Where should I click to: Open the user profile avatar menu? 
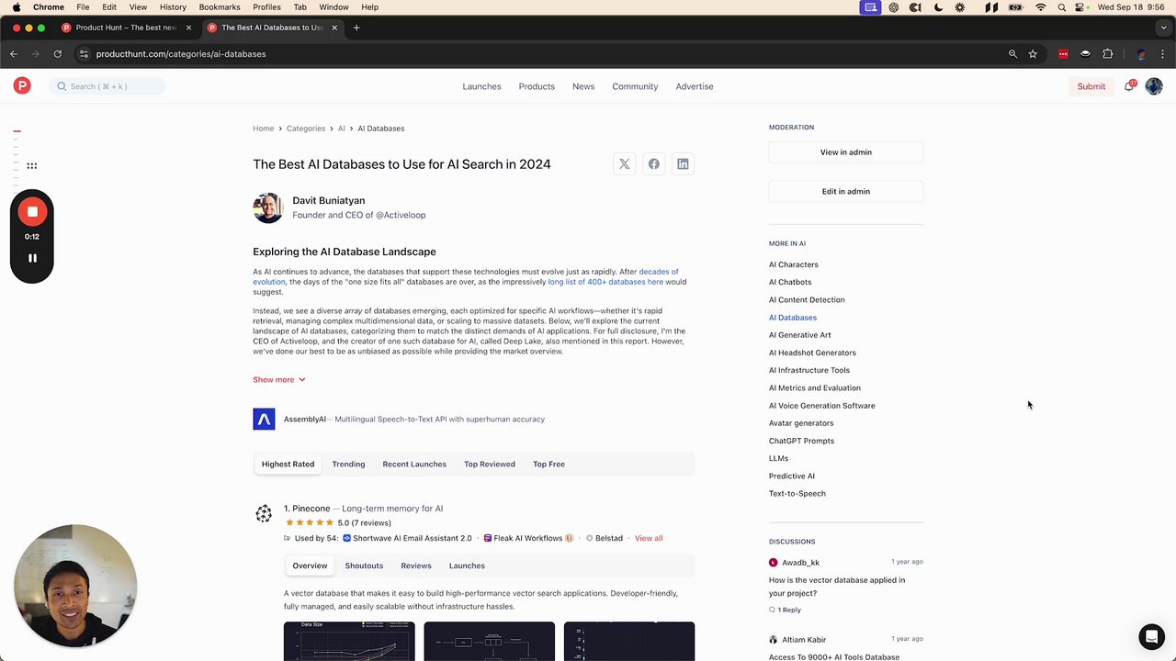point(1154,86)
